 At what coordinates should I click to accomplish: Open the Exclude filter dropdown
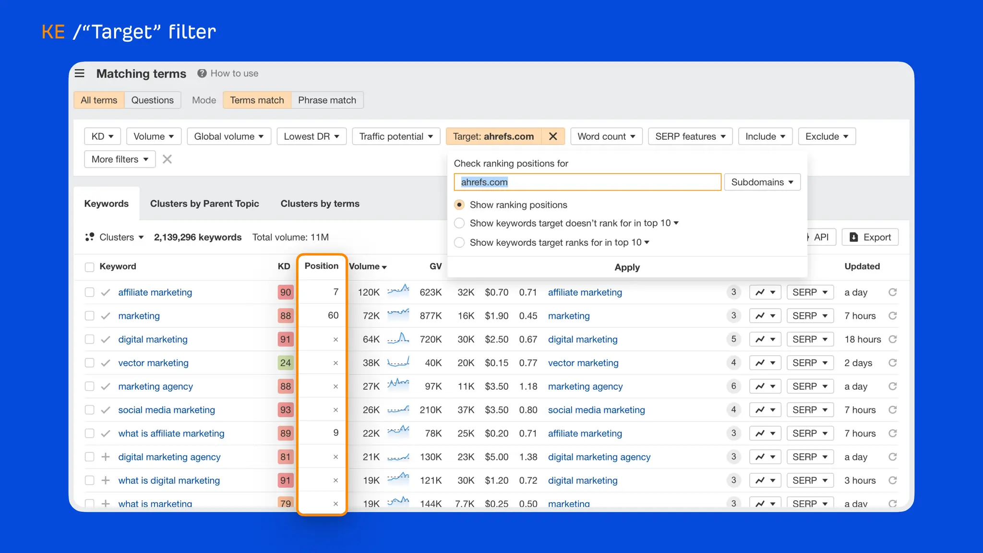827,136
